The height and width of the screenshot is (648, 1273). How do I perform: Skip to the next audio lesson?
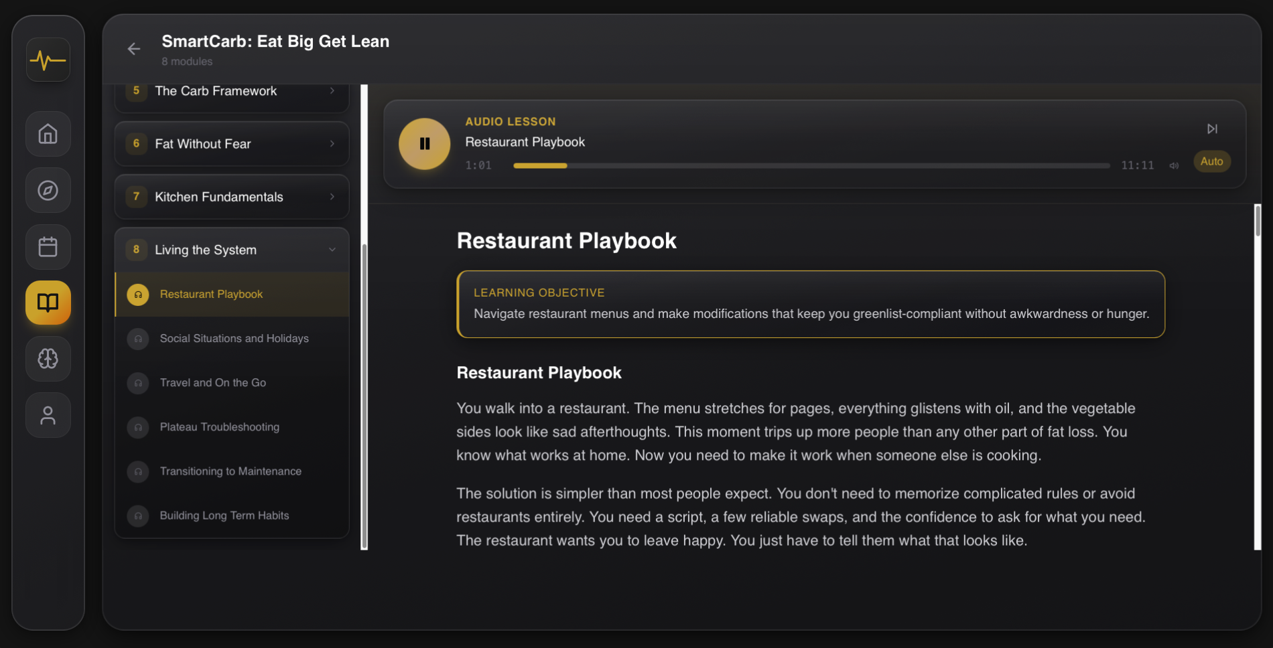click(x=1213, y=129)
